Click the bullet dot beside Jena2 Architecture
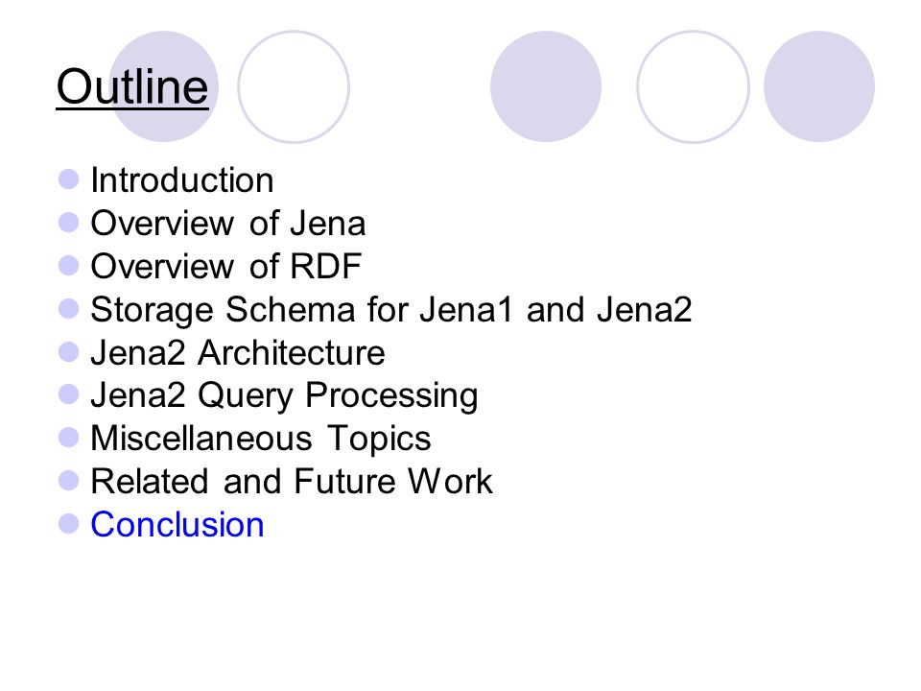This screenshot has width=921, height=691. (69, 352)
